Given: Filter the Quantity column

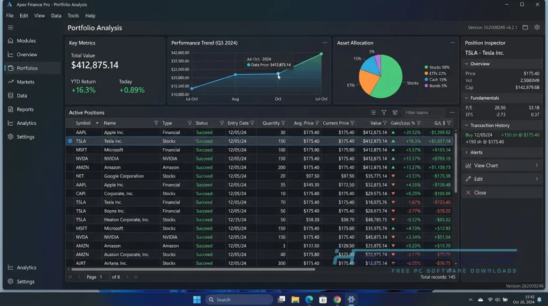Looking at the screenshot, I should (284, 123).
